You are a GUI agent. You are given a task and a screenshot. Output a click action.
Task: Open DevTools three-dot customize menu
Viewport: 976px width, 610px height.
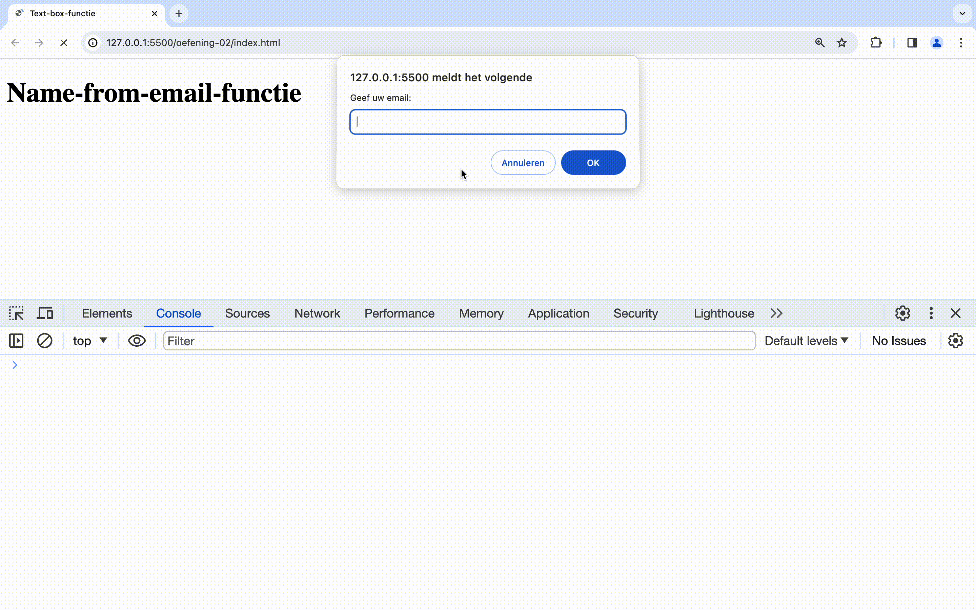(x=931, y=313)
